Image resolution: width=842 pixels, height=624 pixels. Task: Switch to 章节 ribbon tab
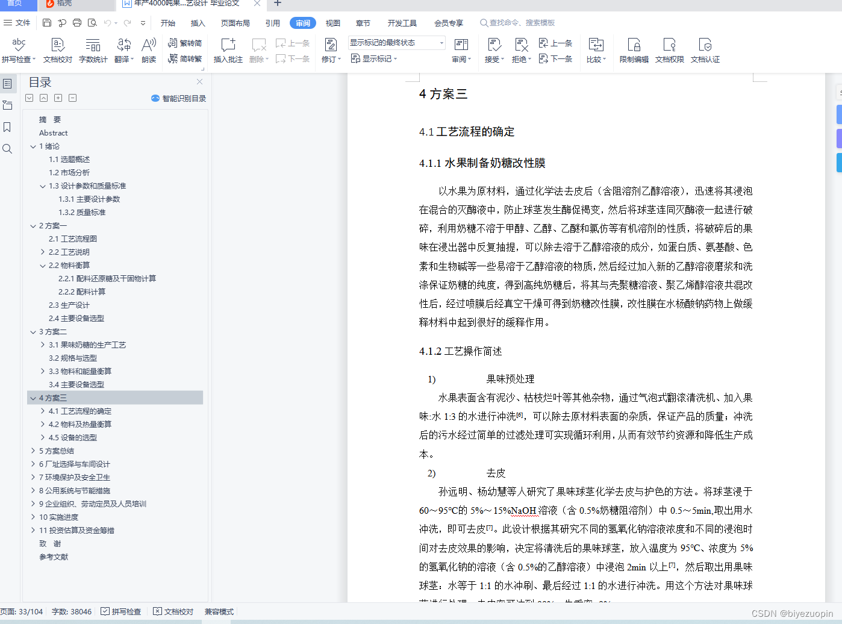pos(363,23)
